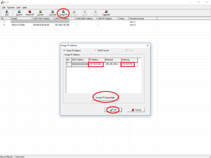Image resolution: width=211 pixels, height=158 pixels.
Task: Open the View menu
Action: [19, 8]
